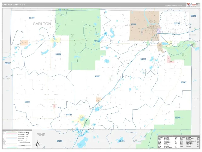Screen dimensions: 202x152
Task: Select ZIP code label 55720
Action: [x=133, y=25]
